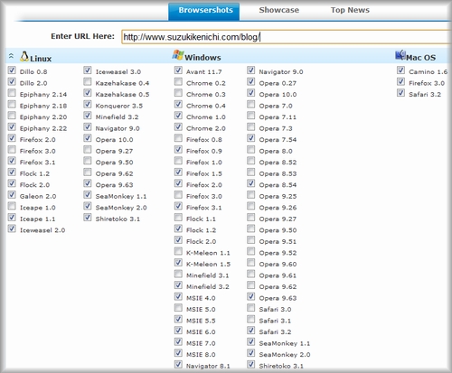Open the Top News tab
This screenshot has width=452, height=373.
350,10
